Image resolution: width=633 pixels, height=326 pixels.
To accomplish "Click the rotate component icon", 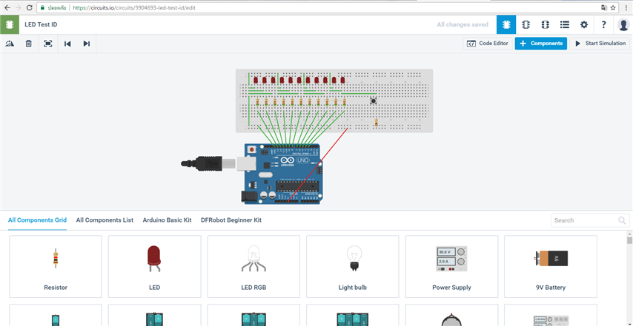I will (10, 44).
